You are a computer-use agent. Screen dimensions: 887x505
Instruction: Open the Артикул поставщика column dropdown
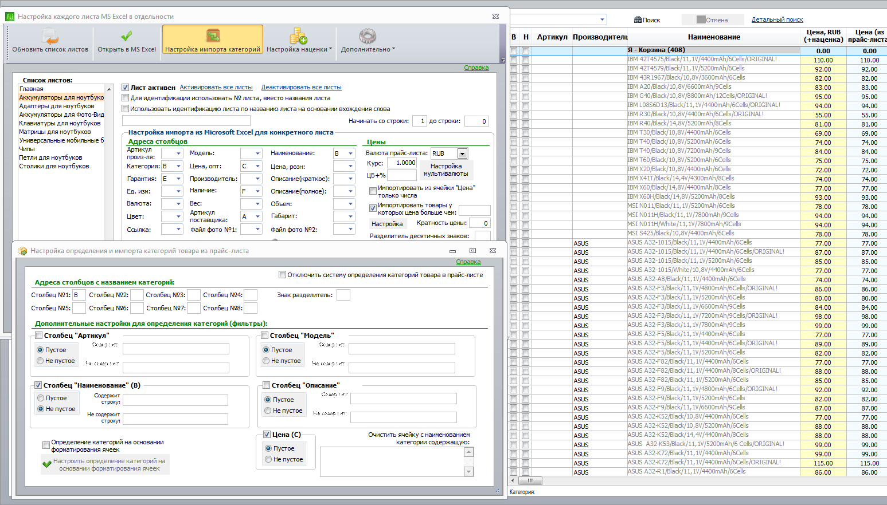[258, 216]
